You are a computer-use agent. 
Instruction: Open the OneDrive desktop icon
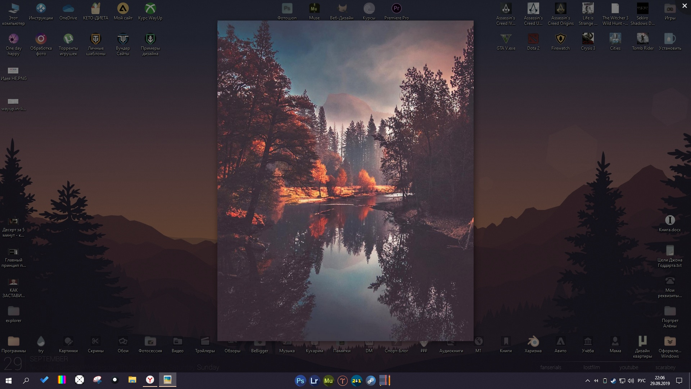tap(68, 11)
